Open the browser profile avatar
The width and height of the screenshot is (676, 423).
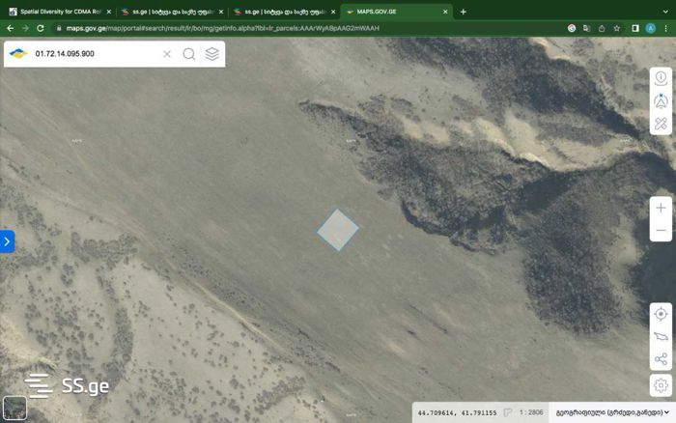pyautogui.click(x=651, y=28)
